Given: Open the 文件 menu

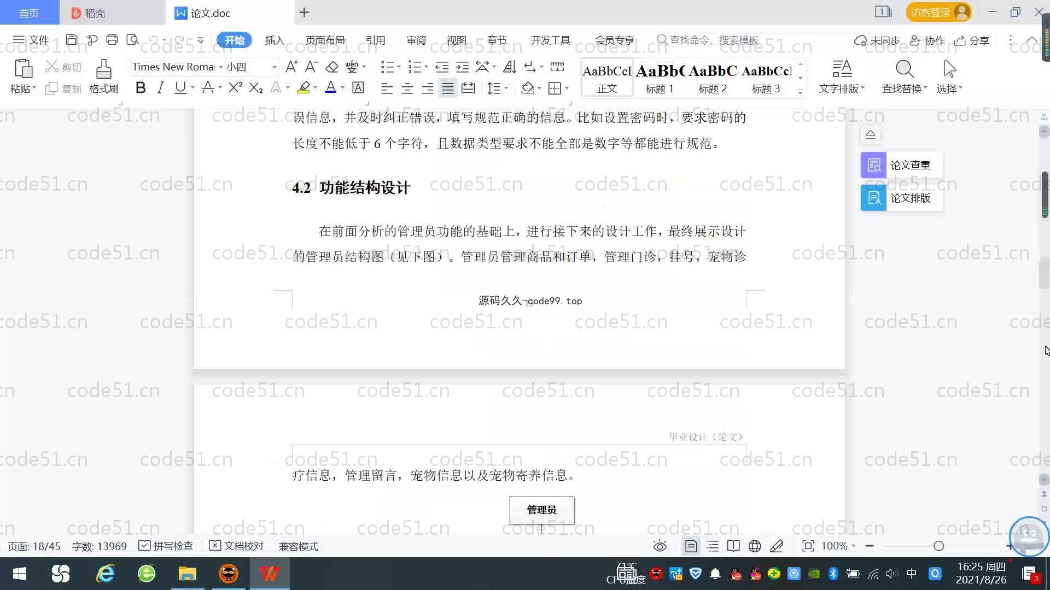Looking at the screenshot, I should click(x=31, y=40).
